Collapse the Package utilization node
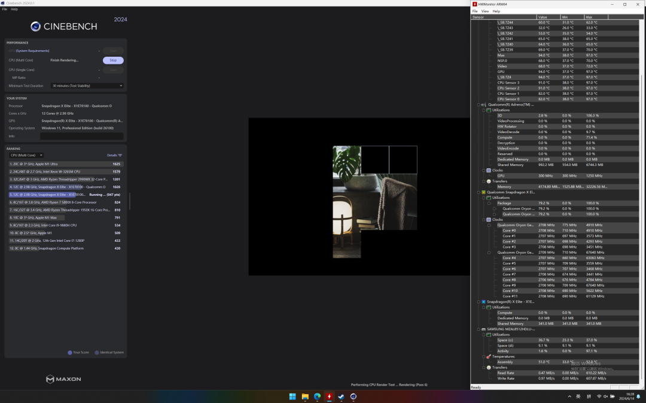This screenshot has height=403, width=646. click(489, 203)
